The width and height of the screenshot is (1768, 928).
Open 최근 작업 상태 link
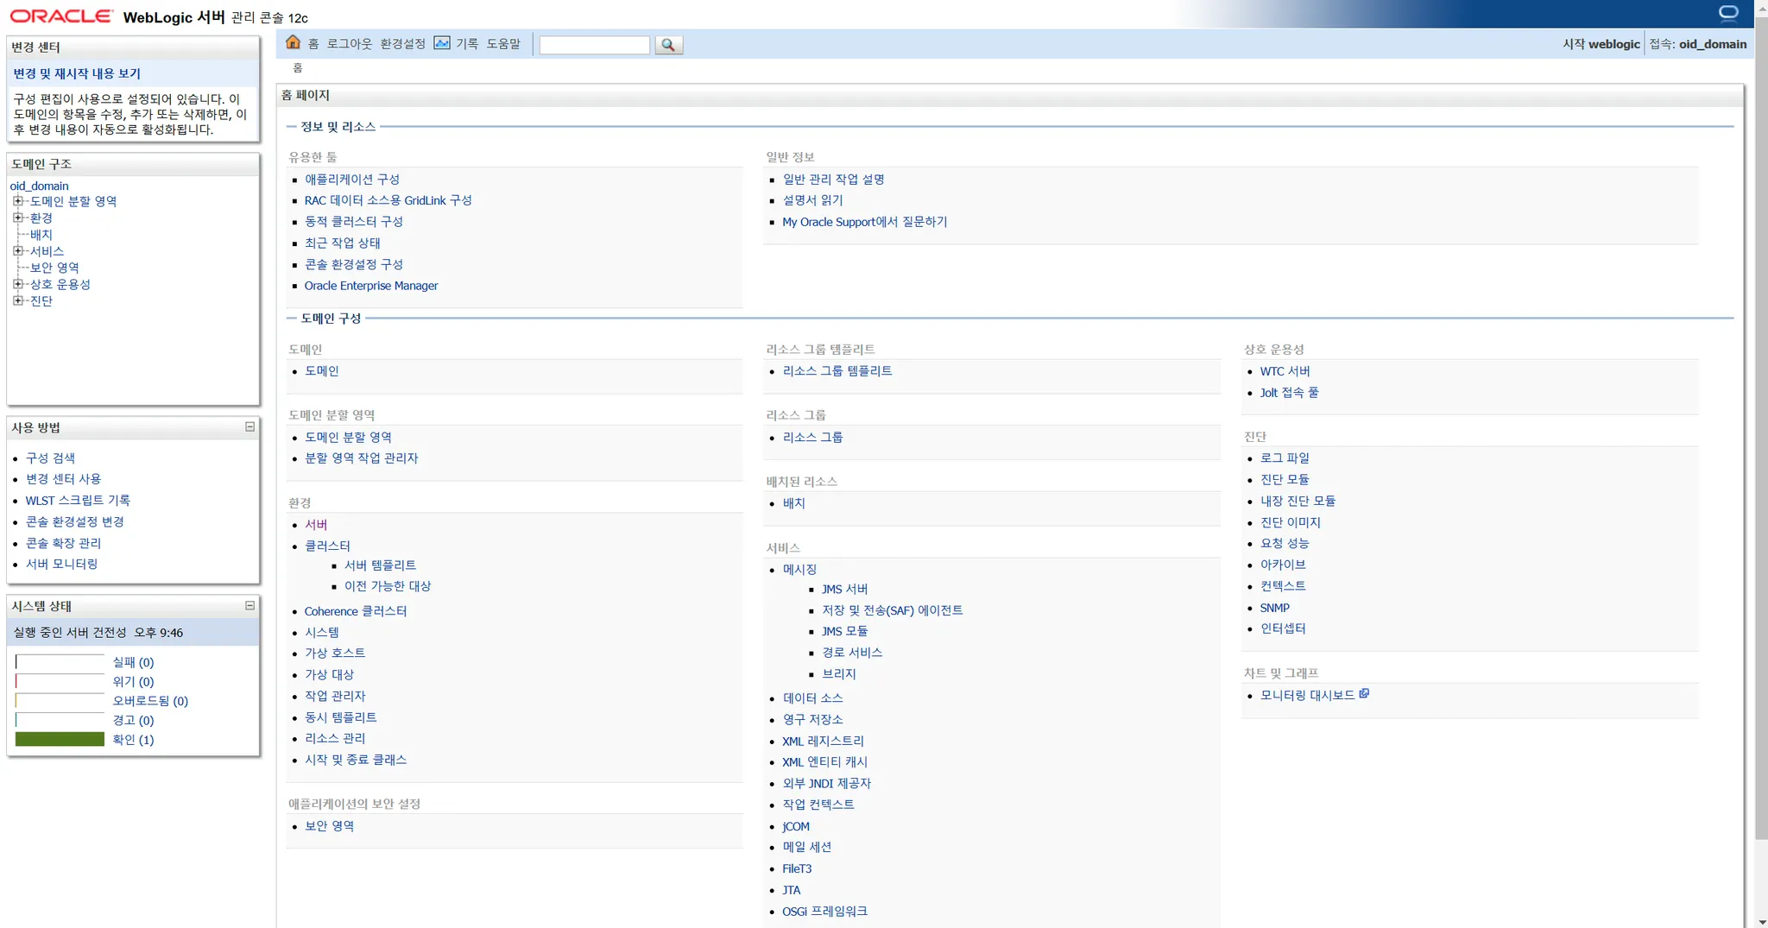click(x=343, y=243)
